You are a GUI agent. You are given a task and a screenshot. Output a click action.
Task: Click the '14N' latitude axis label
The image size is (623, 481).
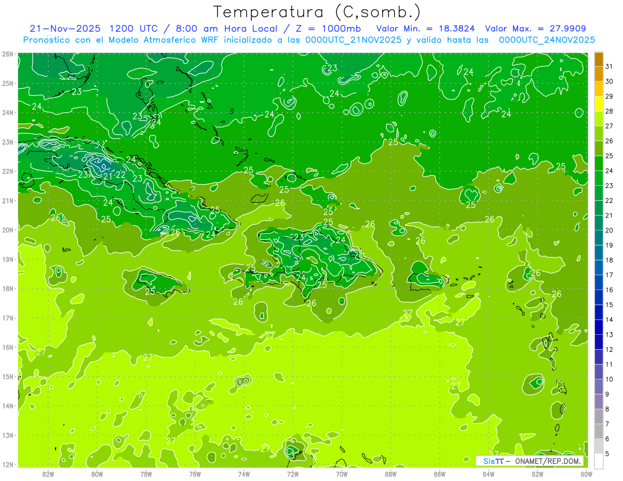point(7,406)
